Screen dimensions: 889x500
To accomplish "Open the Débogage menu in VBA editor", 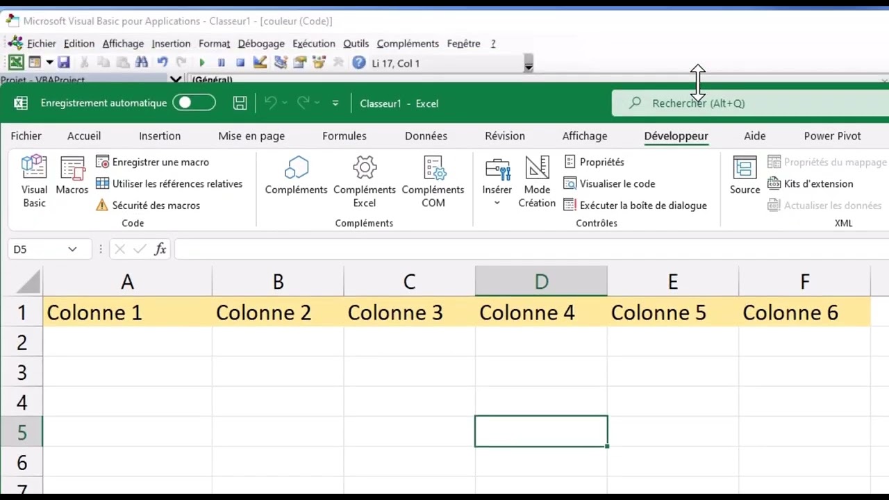I will (x=261, y=43).
